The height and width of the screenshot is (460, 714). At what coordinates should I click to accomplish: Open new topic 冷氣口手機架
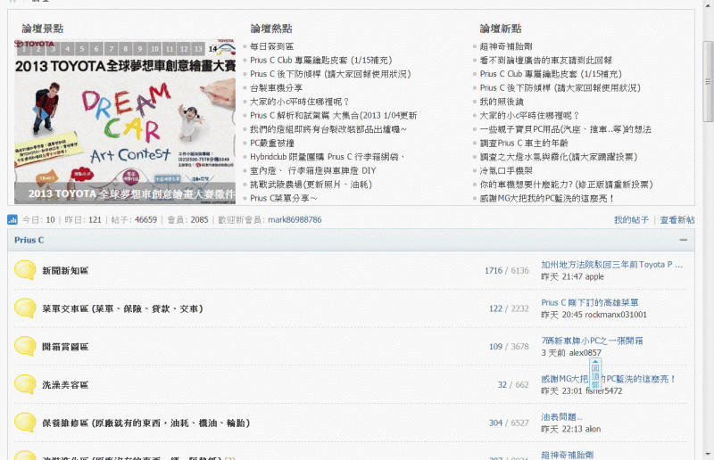[506, 170]
